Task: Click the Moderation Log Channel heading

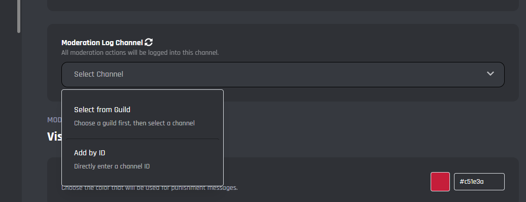Action: [x=102, y=43]
